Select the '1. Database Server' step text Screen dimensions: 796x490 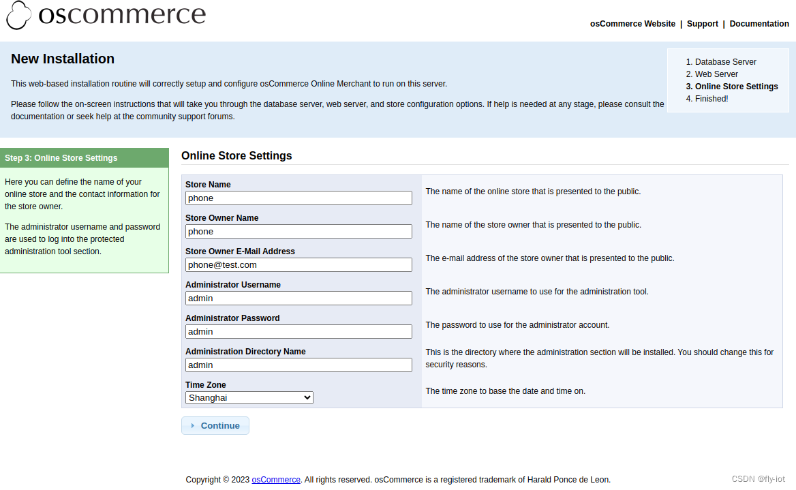[721, 62]
